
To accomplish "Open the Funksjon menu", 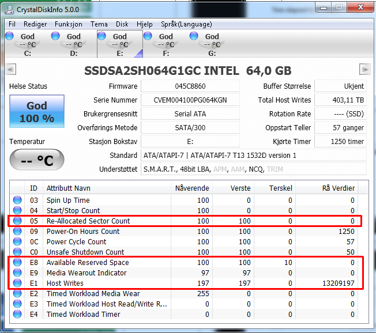I will [69, 24].
